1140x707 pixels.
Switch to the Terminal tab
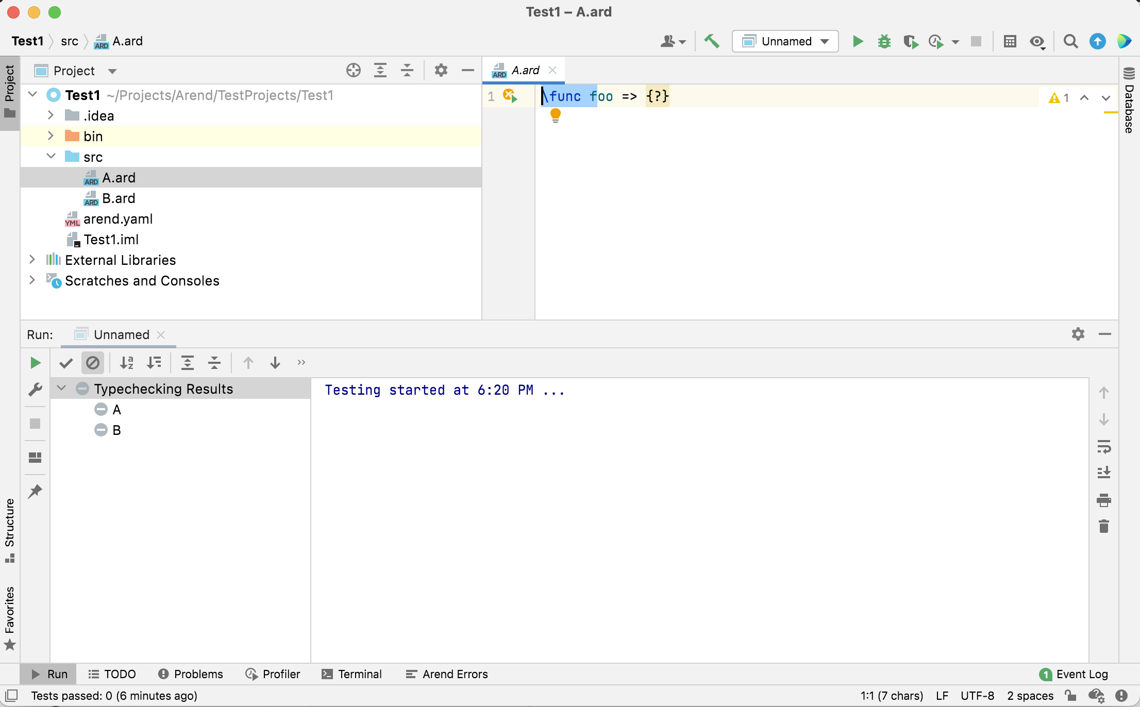point(352,674)
